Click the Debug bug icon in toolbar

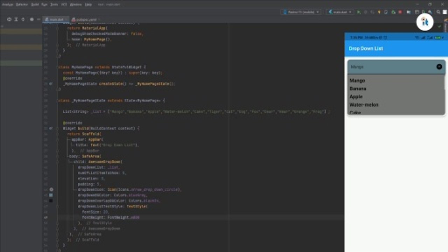(x=365, y=12)
